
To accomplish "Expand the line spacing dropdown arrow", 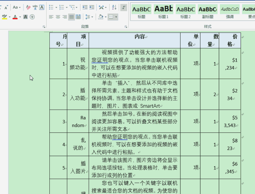I will point(92,17).
